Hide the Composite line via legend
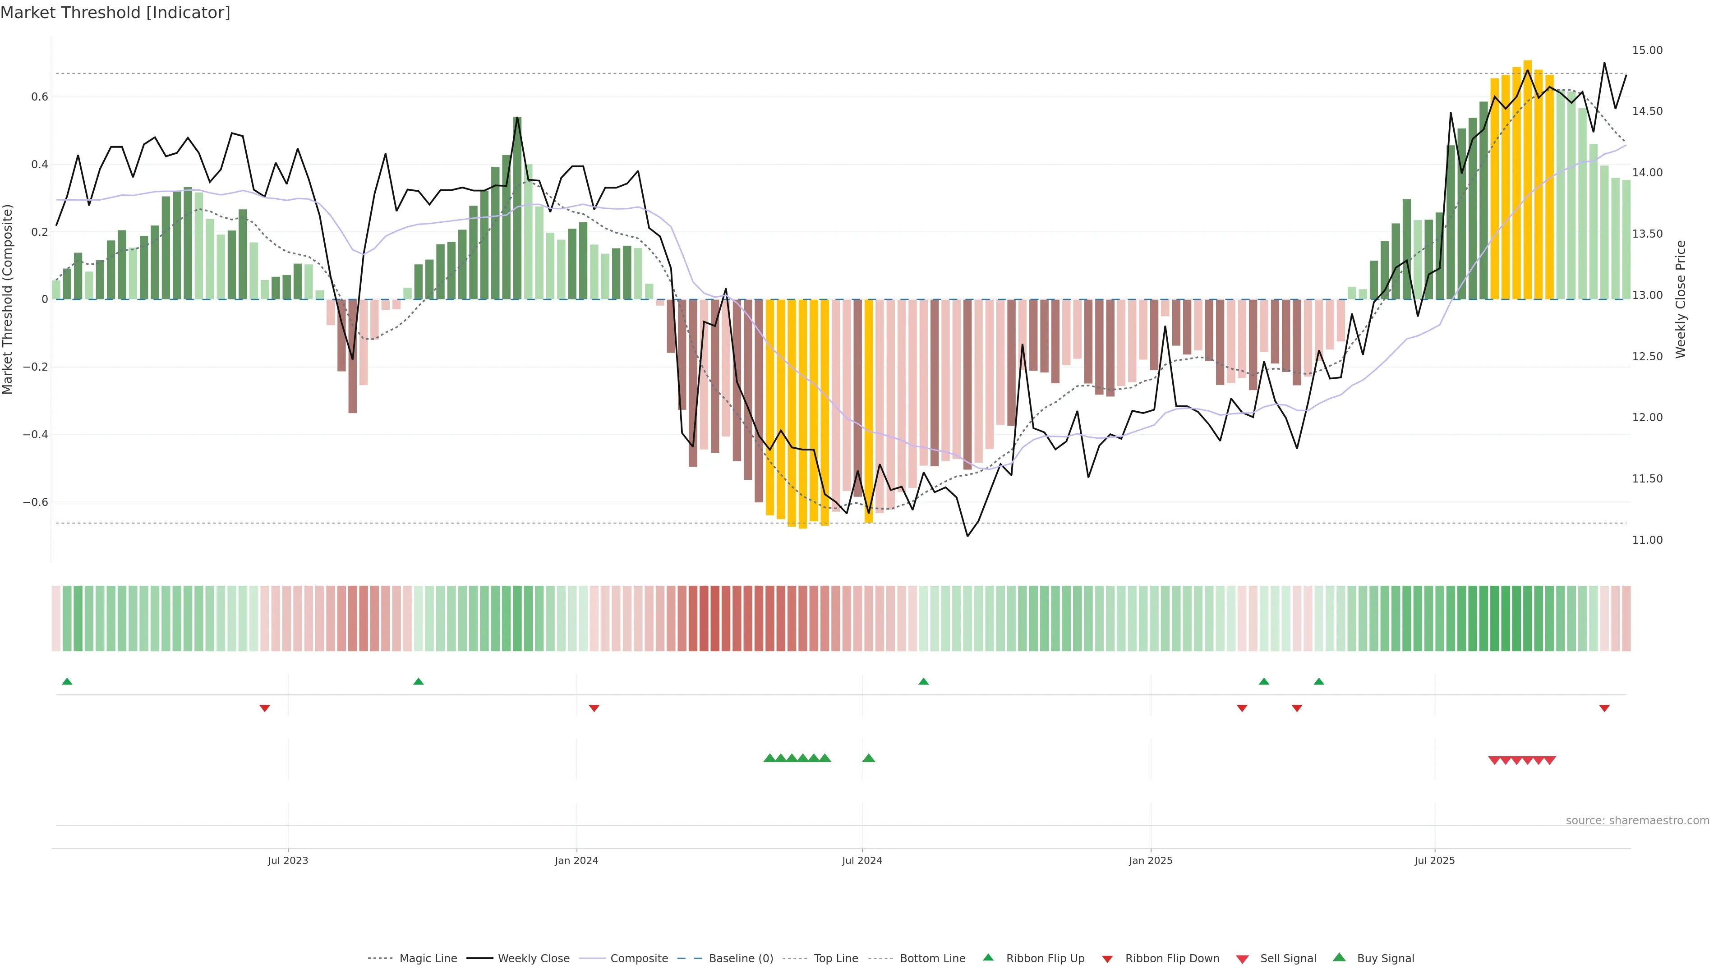Viewport: 1732px width, 974px height. click(639, 959)
